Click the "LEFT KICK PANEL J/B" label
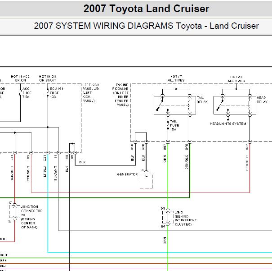The width and height of the screenshot is (272, 271). coord(91,87)
